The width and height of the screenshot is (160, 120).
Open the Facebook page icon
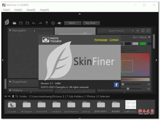116,85
